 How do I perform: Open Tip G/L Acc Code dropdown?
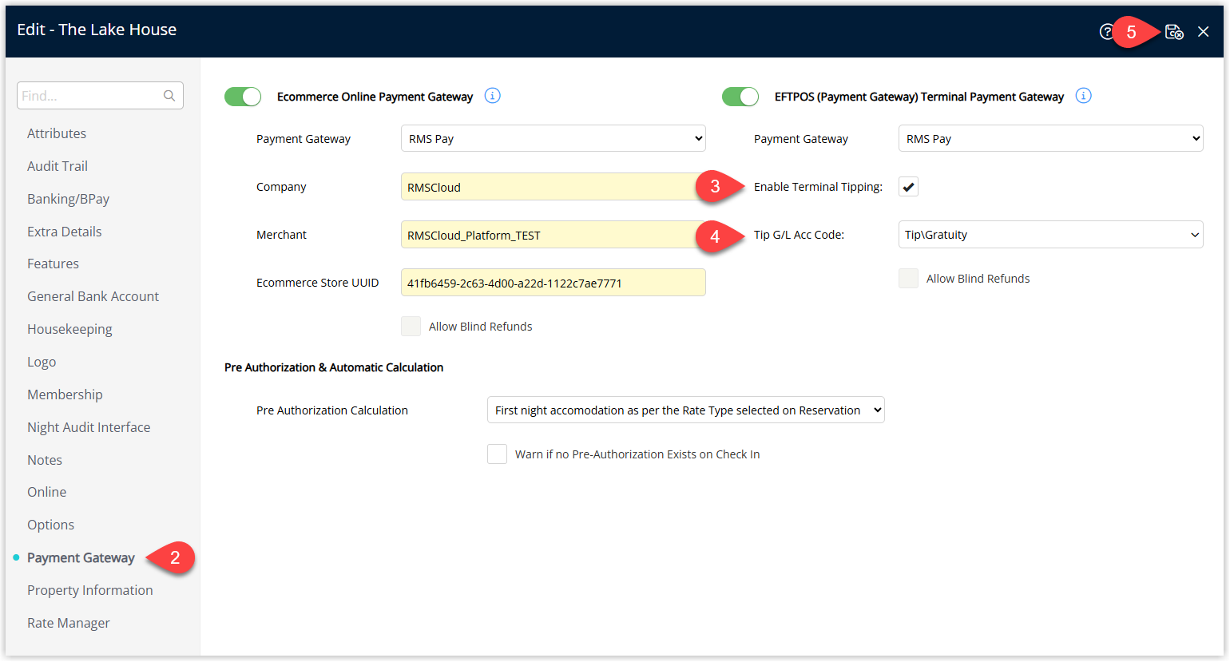(x=1051, y=235)
